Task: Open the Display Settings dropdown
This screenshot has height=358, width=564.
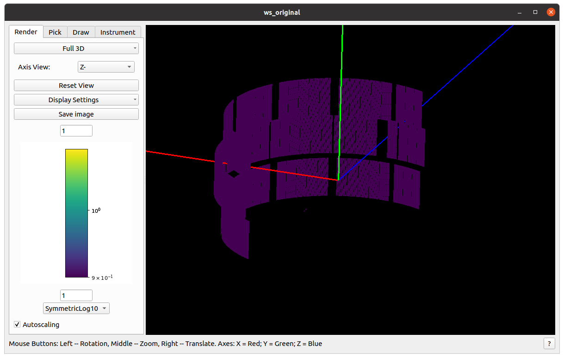Action: [76, 100]
